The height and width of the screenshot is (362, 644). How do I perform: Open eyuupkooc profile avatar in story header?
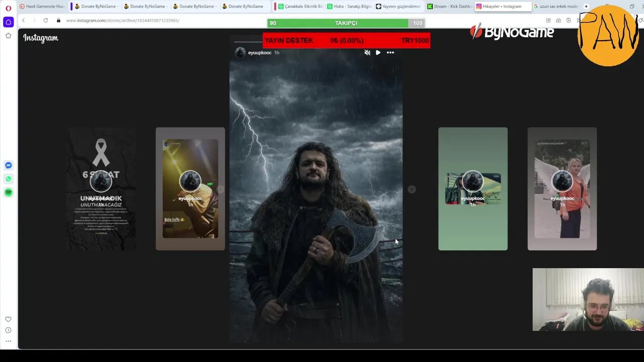[x=240, y=52]
